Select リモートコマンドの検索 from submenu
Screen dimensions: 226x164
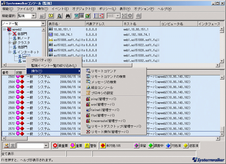[x=114, y=76]
